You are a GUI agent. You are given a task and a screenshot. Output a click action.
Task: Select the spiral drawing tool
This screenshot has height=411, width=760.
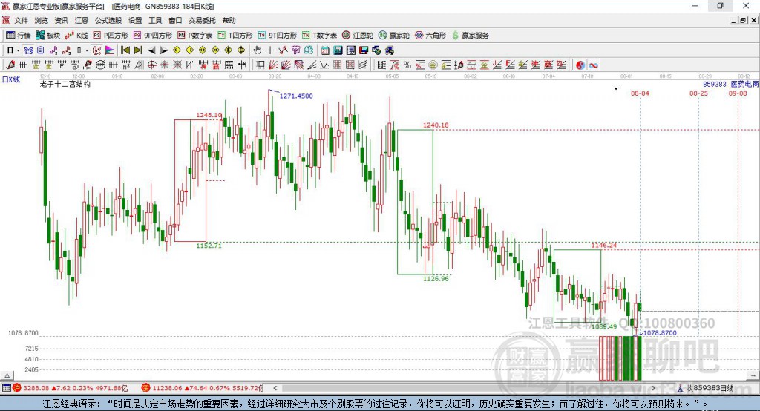coord(75,65)
